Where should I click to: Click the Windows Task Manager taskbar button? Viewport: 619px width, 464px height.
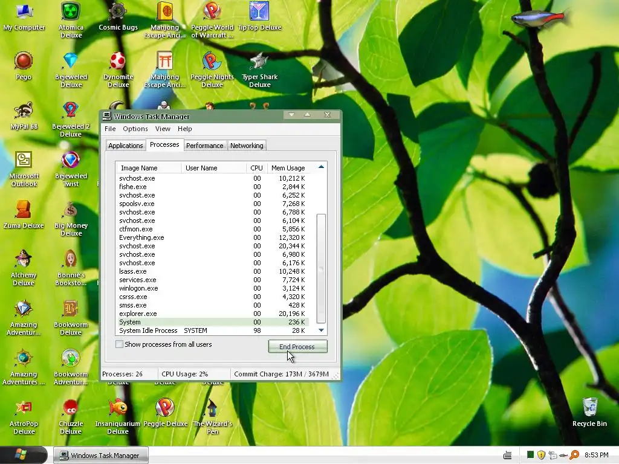[x=101, y=456]
